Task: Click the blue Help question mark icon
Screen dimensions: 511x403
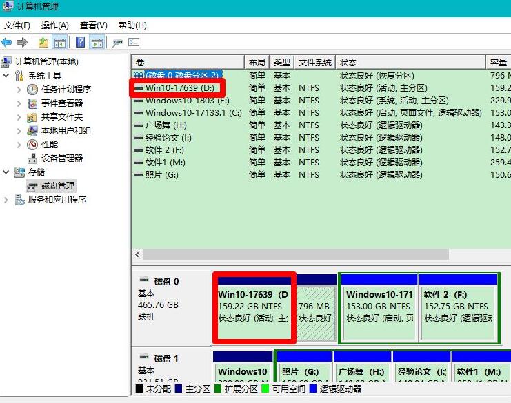Action: pyautogui.click(x=80, y=42)
